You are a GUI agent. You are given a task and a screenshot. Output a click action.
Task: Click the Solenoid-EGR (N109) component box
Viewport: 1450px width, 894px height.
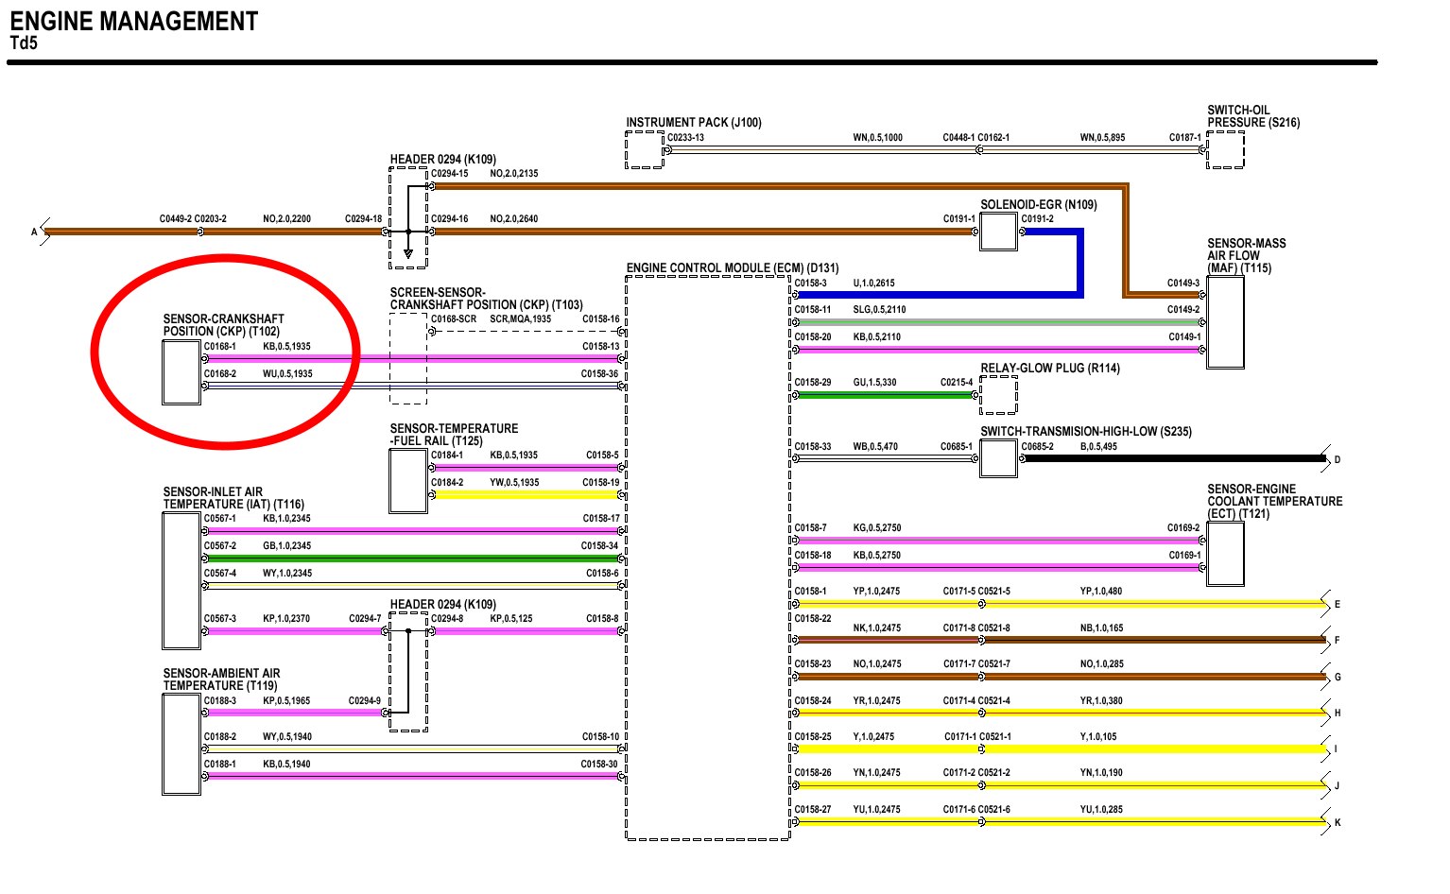998,232
